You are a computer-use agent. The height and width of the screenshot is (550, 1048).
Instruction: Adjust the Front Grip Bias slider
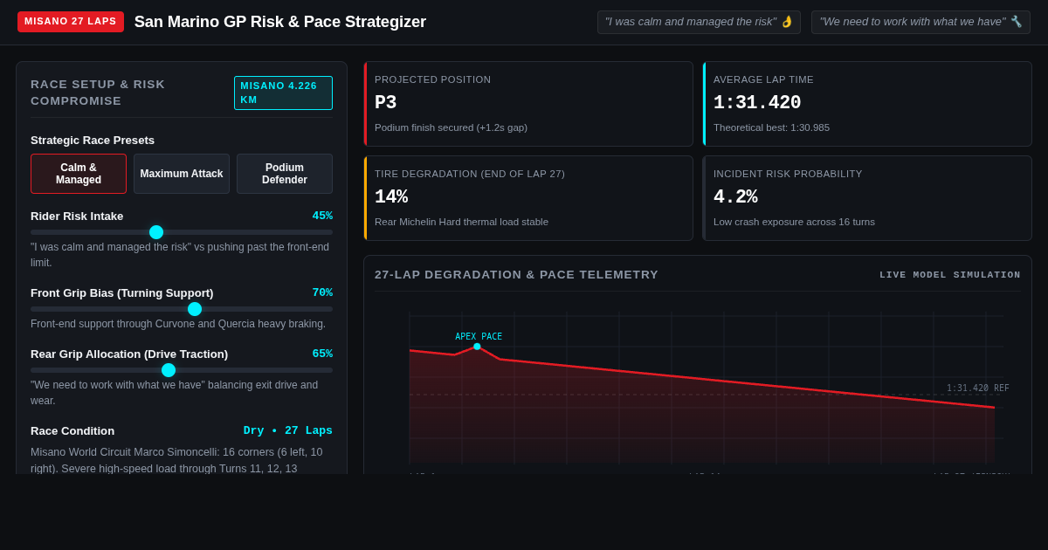coord(182,309)
